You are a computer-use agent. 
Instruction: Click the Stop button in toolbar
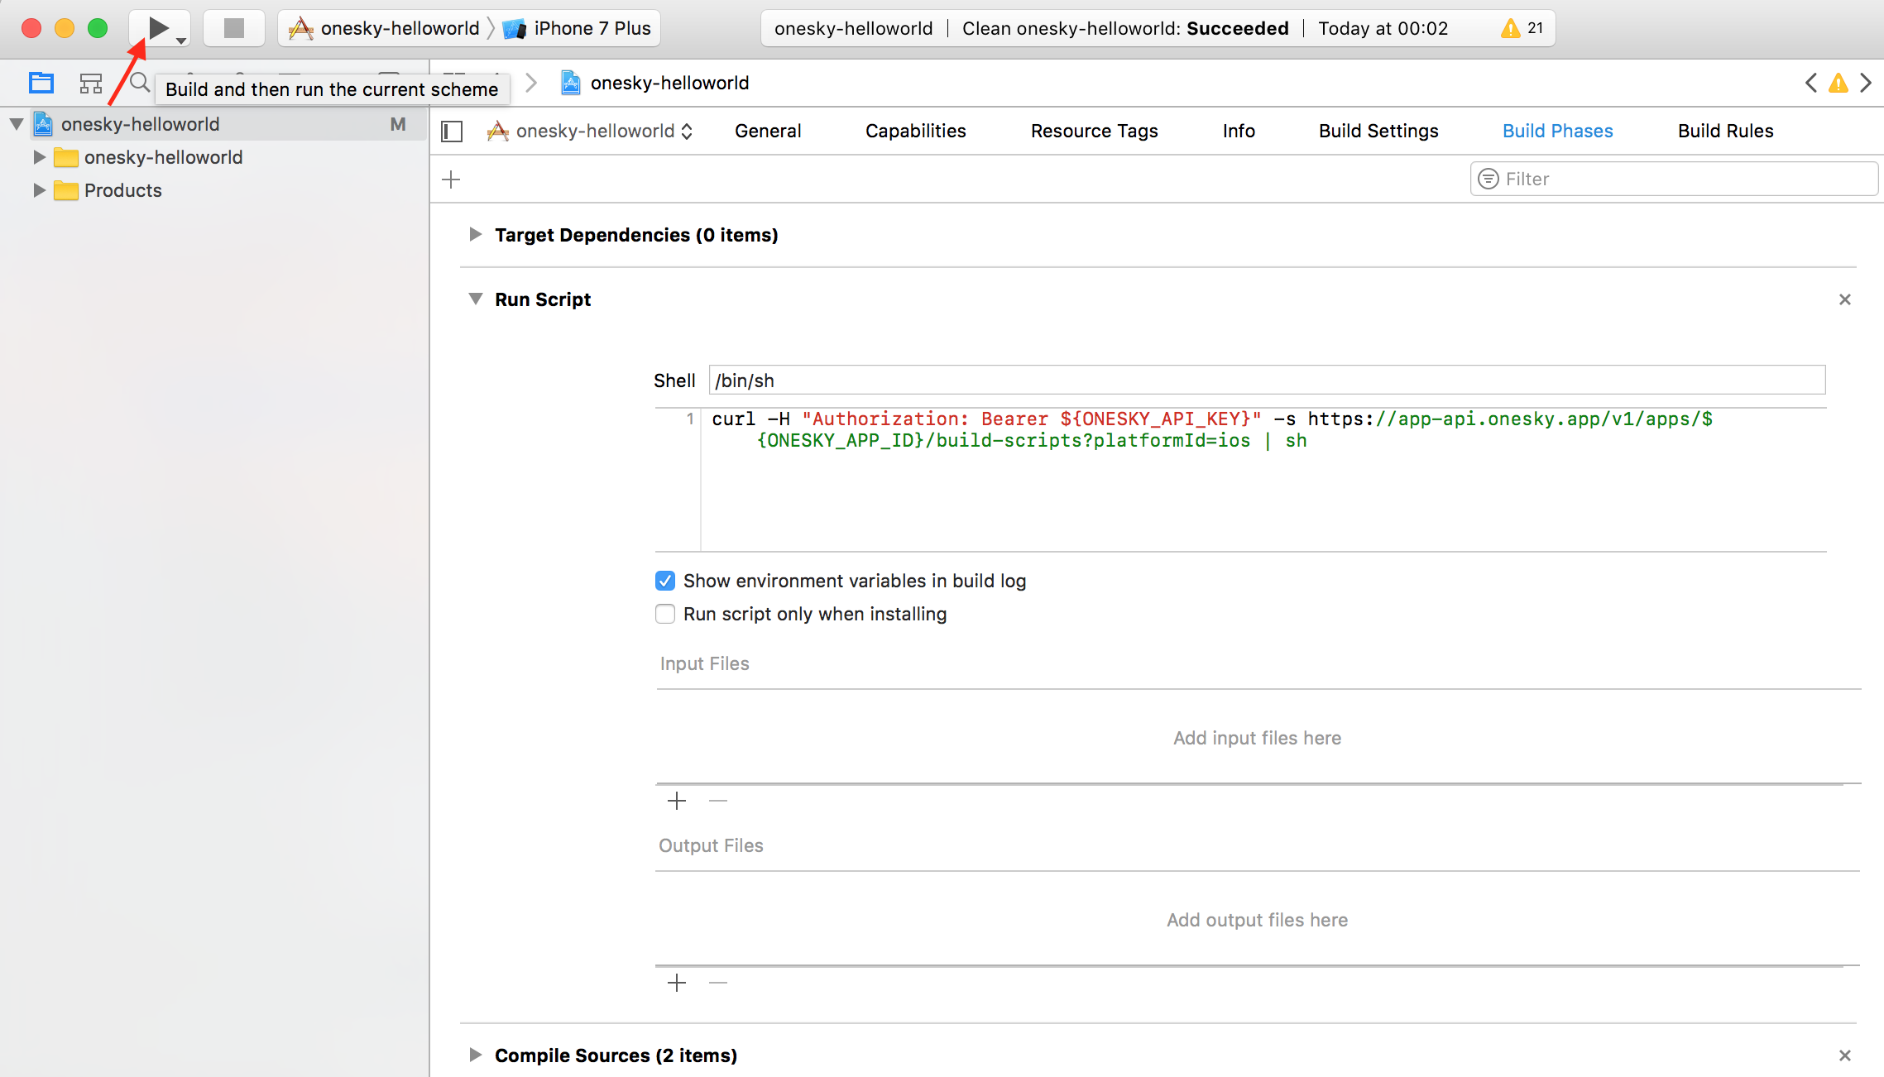coord(234,28)
